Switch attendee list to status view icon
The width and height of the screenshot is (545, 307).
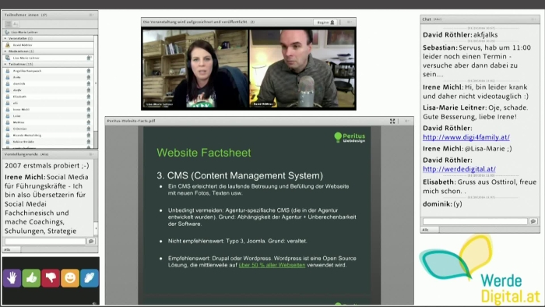pos(8,24)
